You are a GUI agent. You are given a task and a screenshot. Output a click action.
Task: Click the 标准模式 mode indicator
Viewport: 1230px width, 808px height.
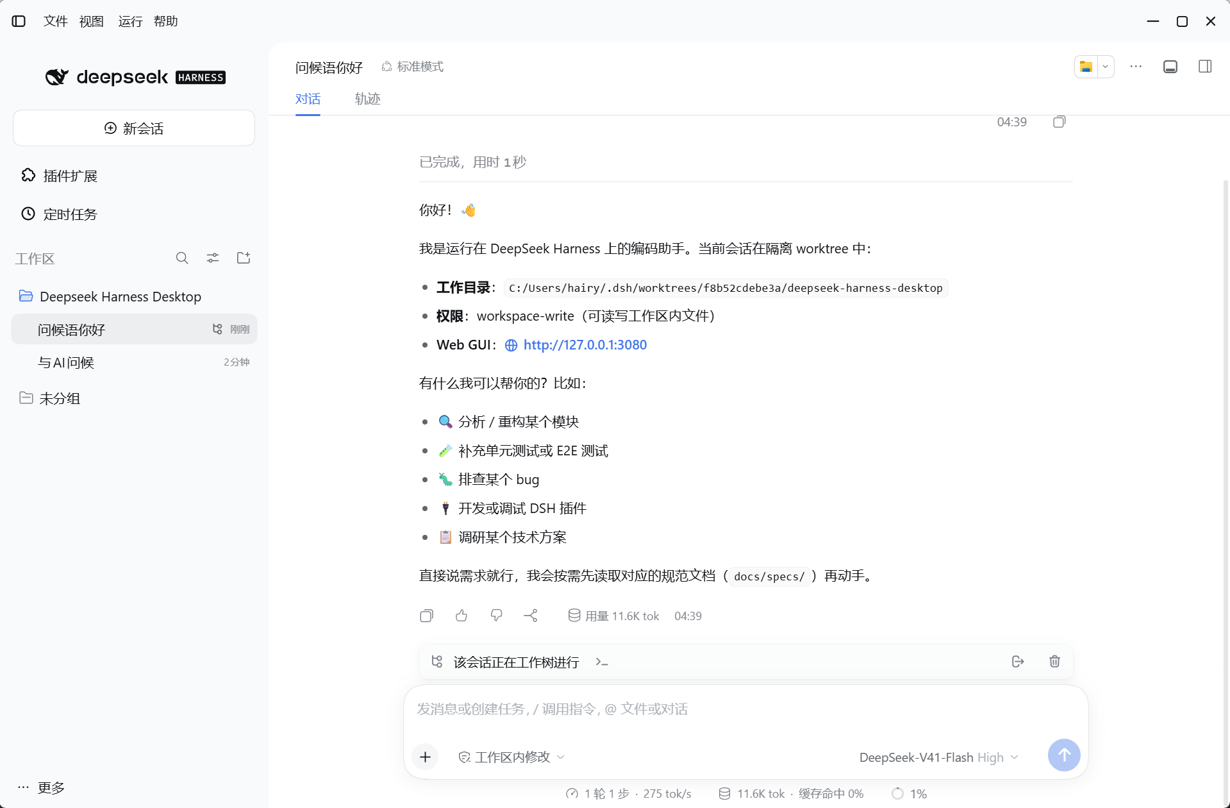pyautogui.click(x=413, y=67)
